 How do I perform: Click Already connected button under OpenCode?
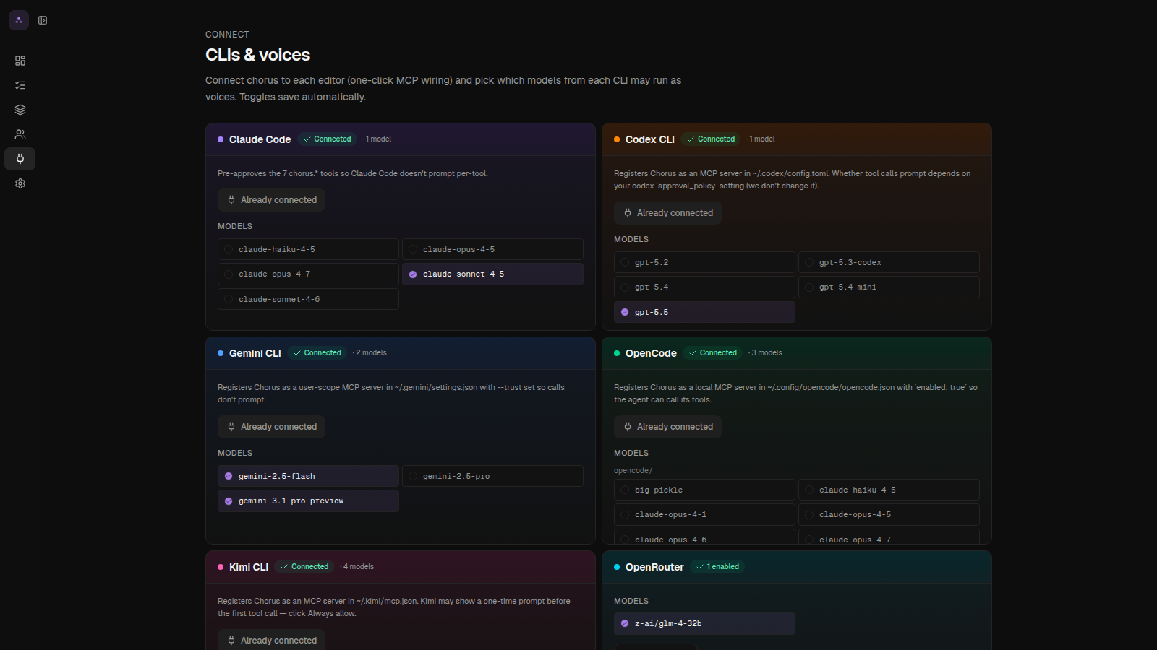pos(667,427)
